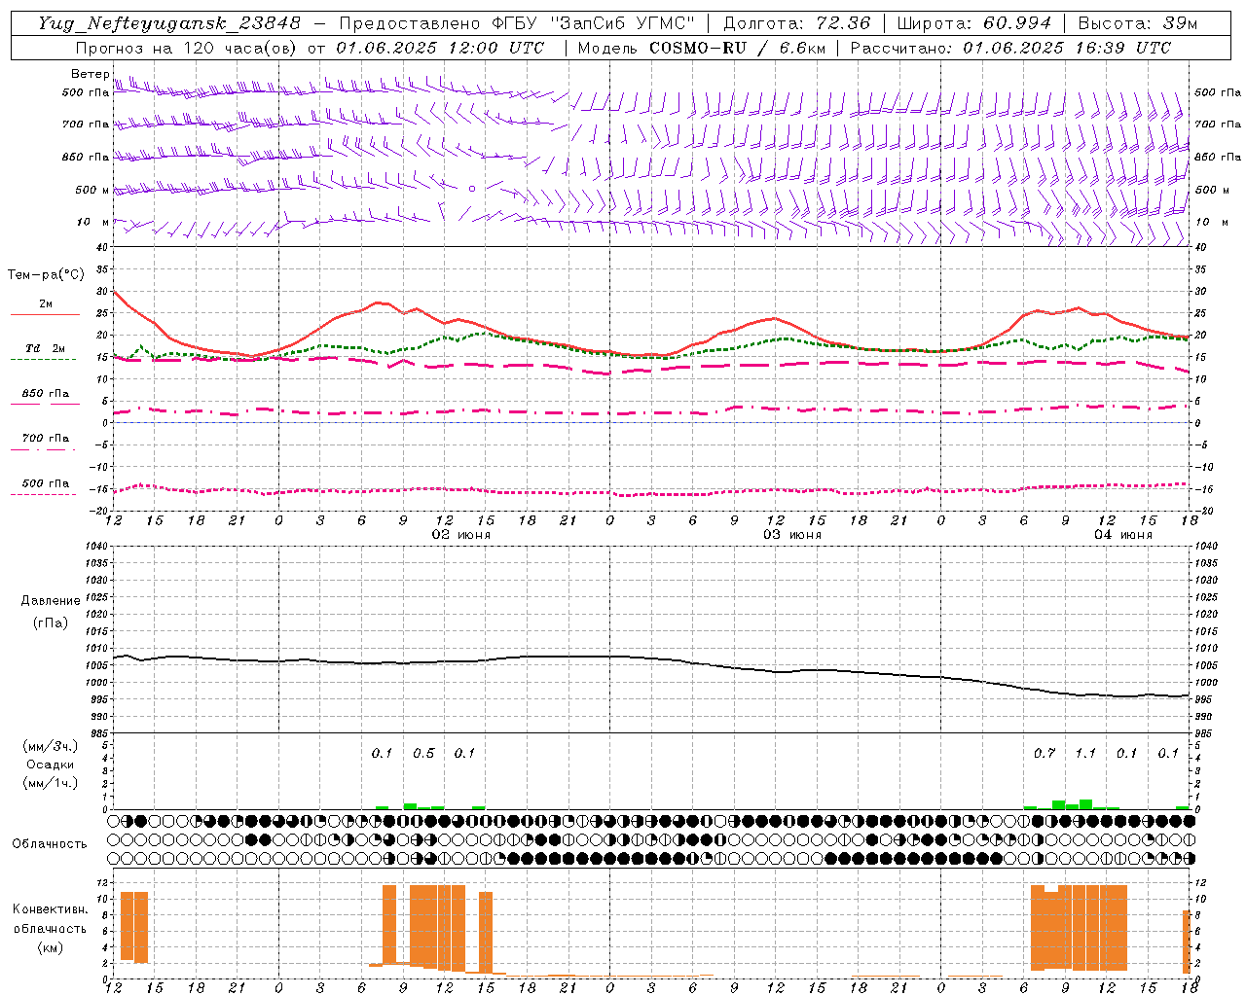Click the Долгота: 72.36 header value
The height and width of the screenshot is (996, 1246).
coord(797,23)
